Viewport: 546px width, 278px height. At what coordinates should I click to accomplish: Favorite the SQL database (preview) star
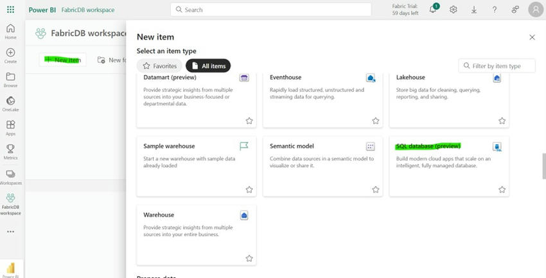[502, 189]
